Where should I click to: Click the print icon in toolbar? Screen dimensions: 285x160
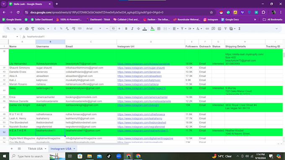tap(27, 29)
